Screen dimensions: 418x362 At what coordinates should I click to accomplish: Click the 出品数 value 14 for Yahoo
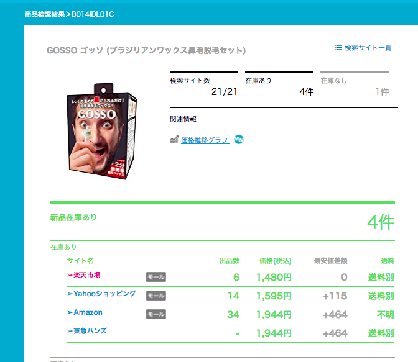(x=233, y=296)
